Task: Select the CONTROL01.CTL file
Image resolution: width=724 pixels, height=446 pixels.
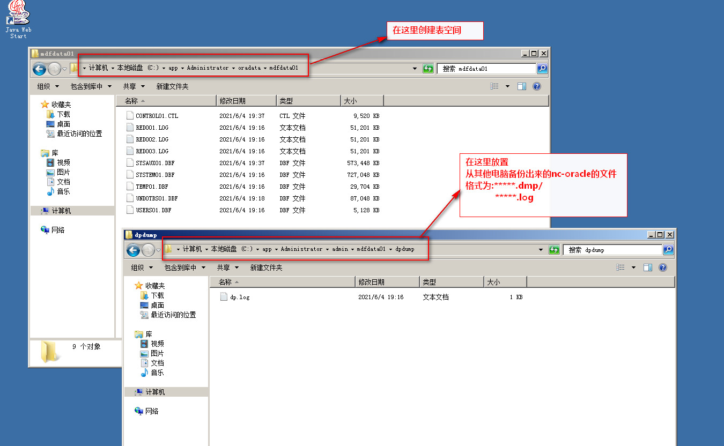Action: [157, 116]
